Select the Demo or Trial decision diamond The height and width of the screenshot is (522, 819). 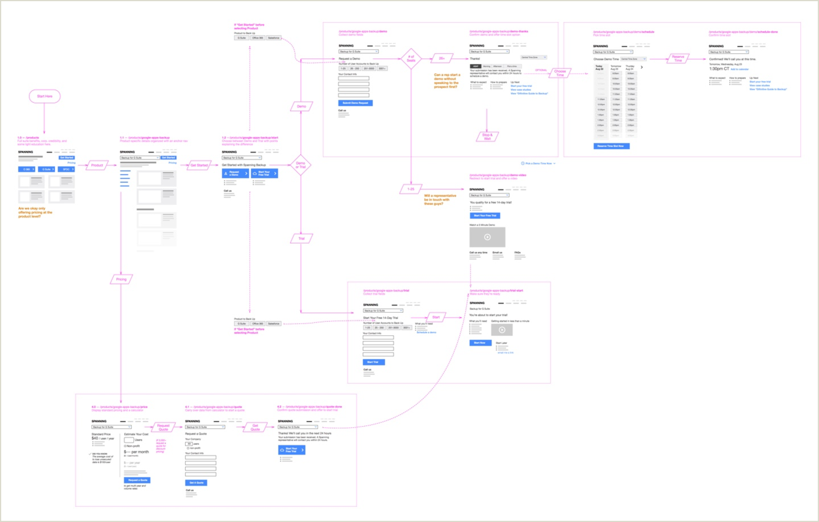coord(301,165)
